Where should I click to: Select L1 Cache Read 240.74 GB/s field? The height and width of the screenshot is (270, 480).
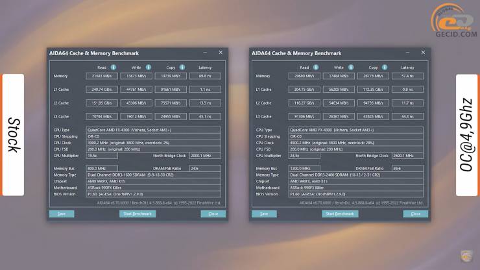(x=102, y=90)
